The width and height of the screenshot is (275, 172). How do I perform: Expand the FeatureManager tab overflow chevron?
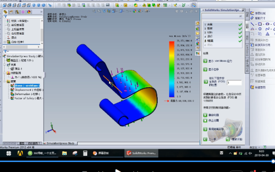(x=41, y=12)
